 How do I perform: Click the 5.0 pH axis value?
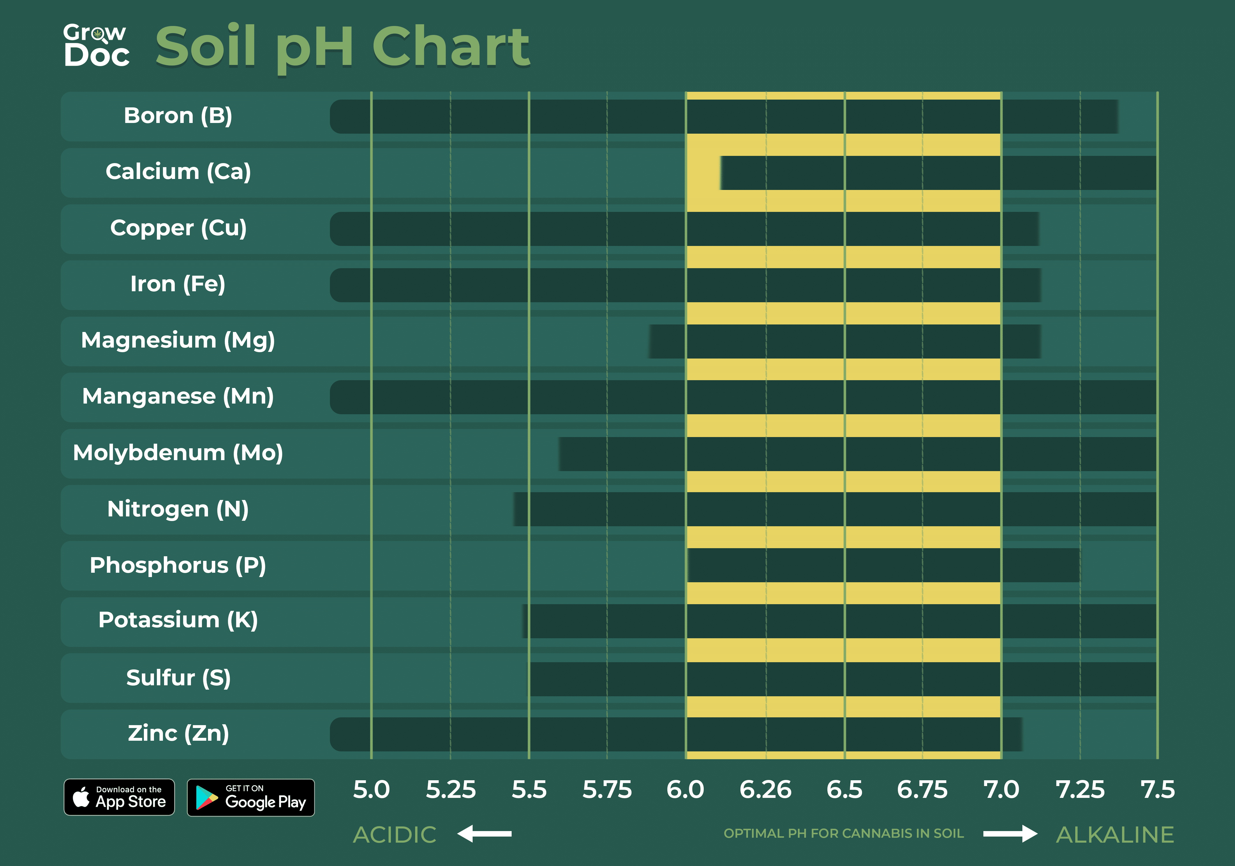pos(371,790)
